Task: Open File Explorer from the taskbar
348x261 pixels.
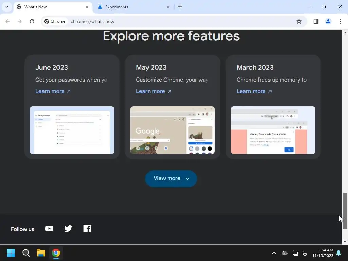Action: click(41, 253)
